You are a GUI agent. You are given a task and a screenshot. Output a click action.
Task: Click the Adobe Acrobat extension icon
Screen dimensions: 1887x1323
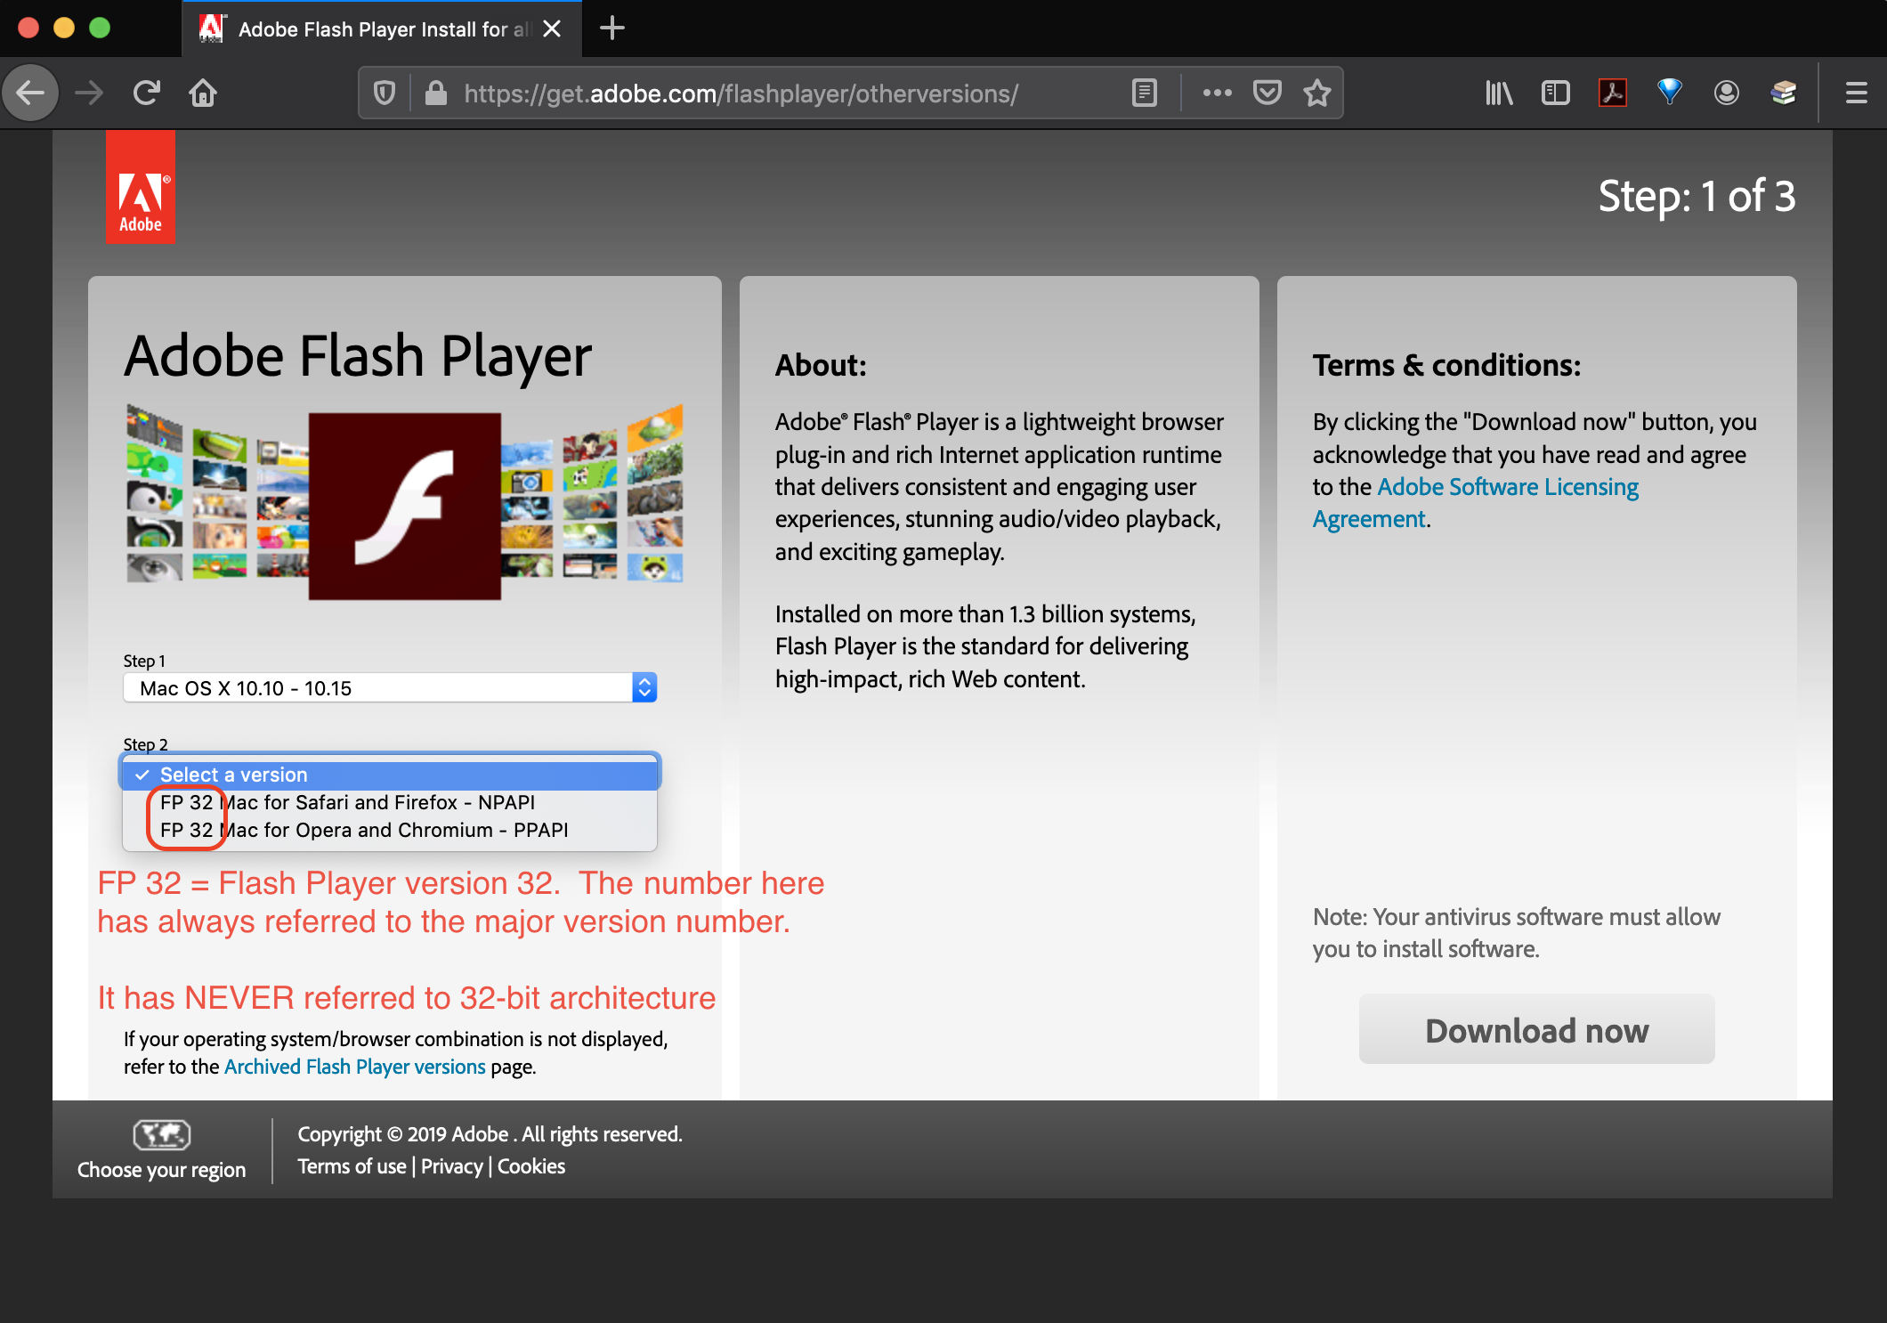1612,93
